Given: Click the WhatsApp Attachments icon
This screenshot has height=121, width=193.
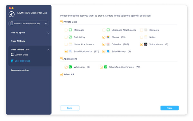Looking at the screenshot, I should pyautogui.click(x=106, y=67).
